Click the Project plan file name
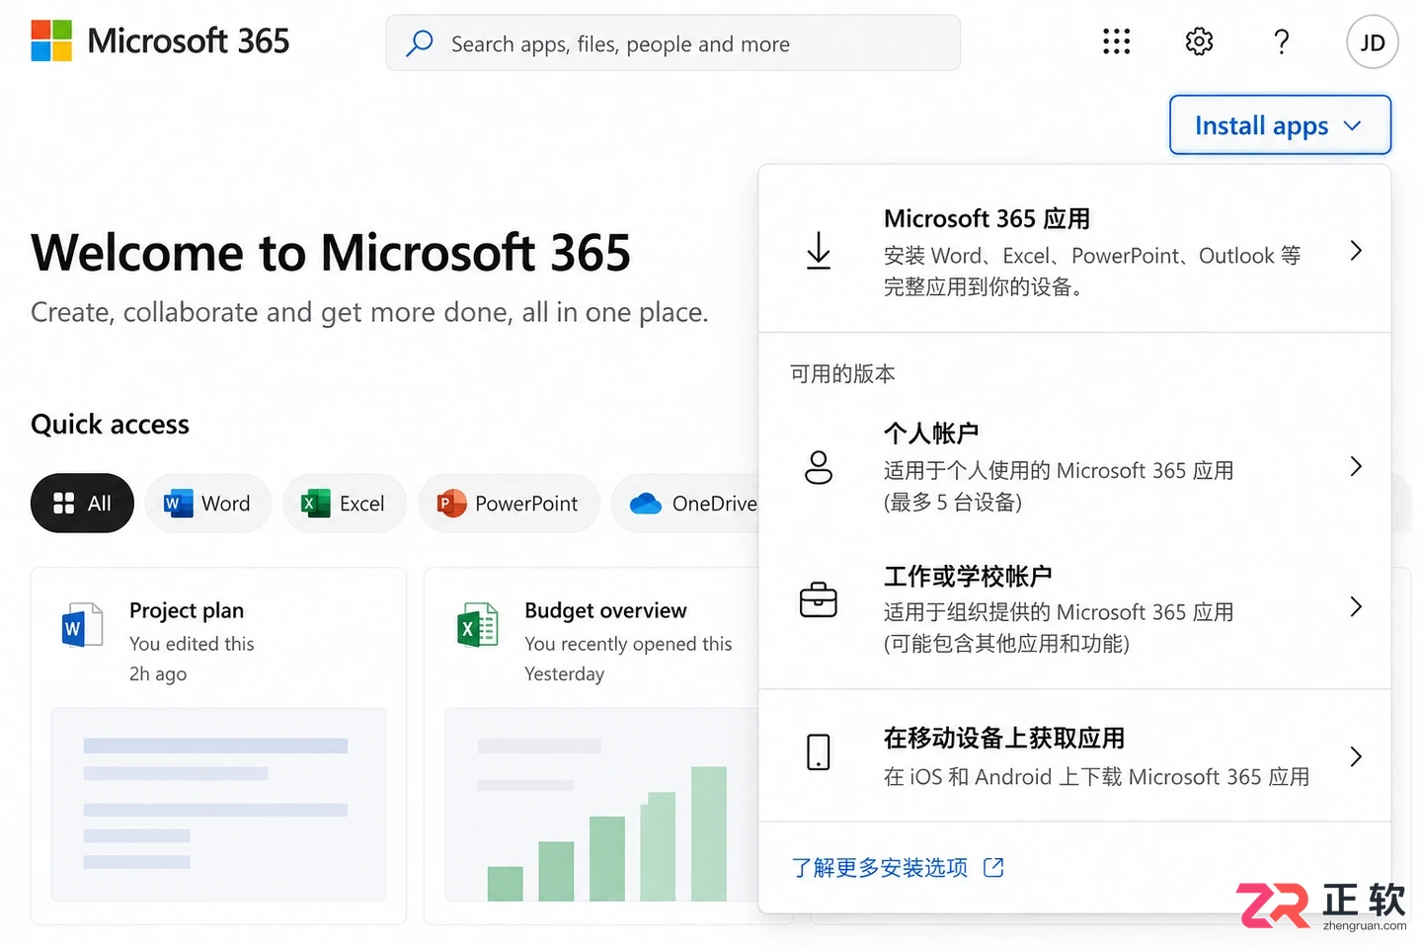Screen dimensions: 1422x948 pyautogui.click(x=187, y=610)
